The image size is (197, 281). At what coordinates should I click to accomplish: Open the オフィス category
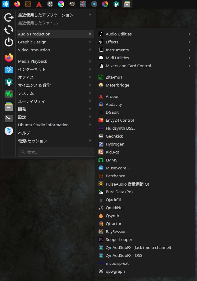click(x=55, y=77)
